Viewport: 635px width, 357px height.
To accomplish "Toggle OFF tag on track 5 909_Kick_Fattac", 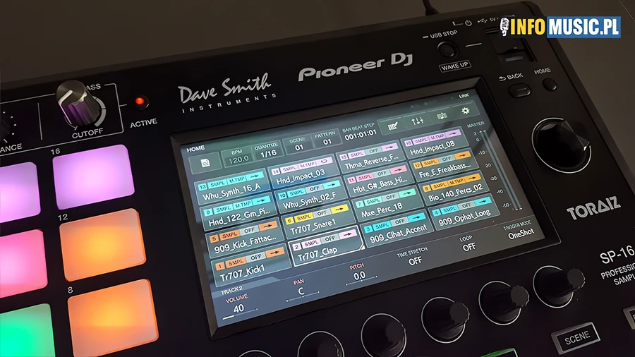I will 249,230.
